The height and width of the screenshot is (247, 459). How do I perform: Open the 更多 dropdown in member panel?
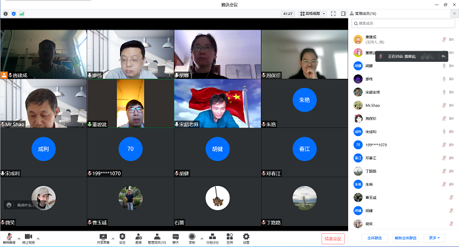pos(434,238)
